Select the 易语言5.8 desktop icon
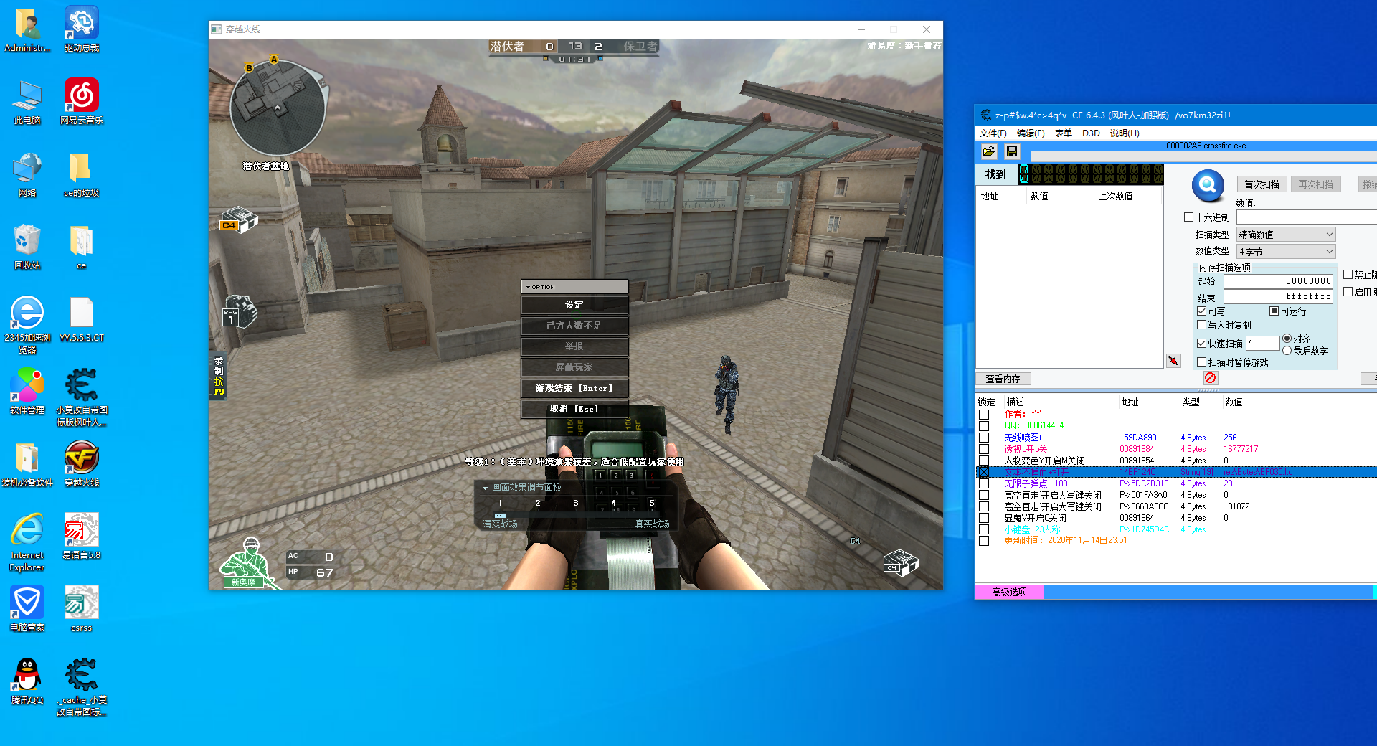 pyautogui.click(x=82, y=537)
